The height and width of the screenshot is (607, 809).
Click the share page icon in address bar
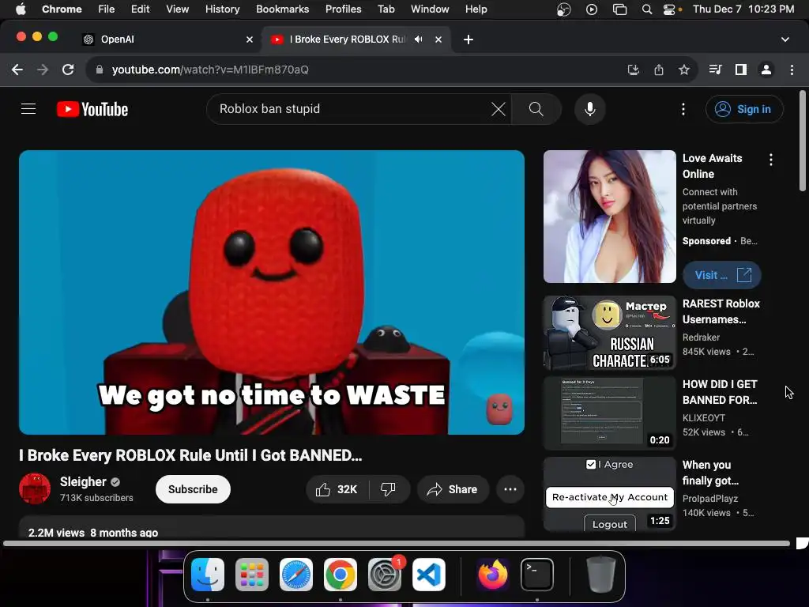(x=659, y=70)
